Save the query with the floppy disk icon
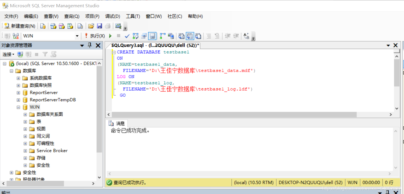The height and width of the screenshot is (194, 404). (100, 26)
